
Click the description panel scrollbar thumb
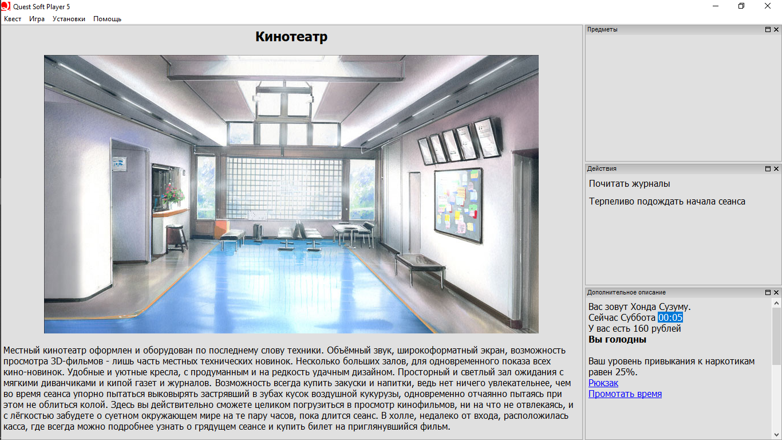pyautogui.click(x=776, y=336)
